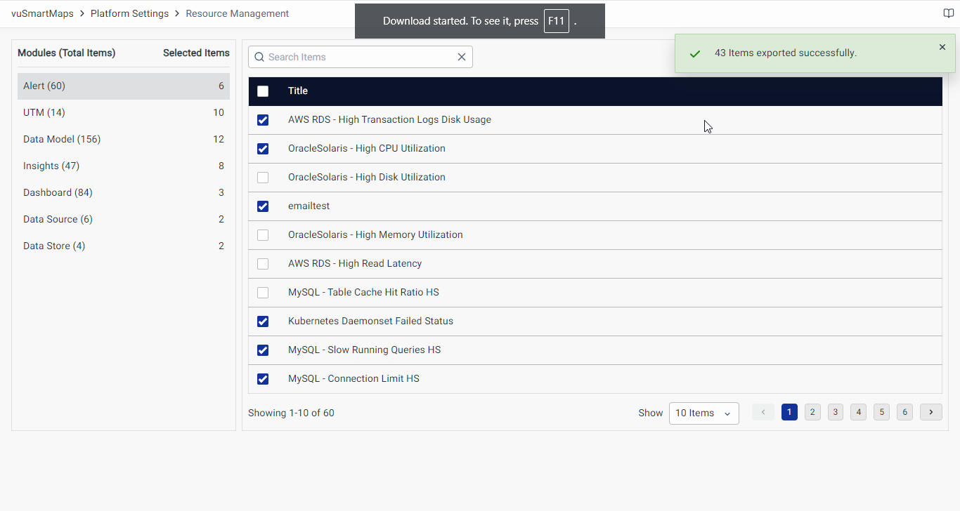The width and height of the screenshot is (960, 511).
Task: Clear the search field with X icon
Action: pyautogui.click(x=462, y=57)
